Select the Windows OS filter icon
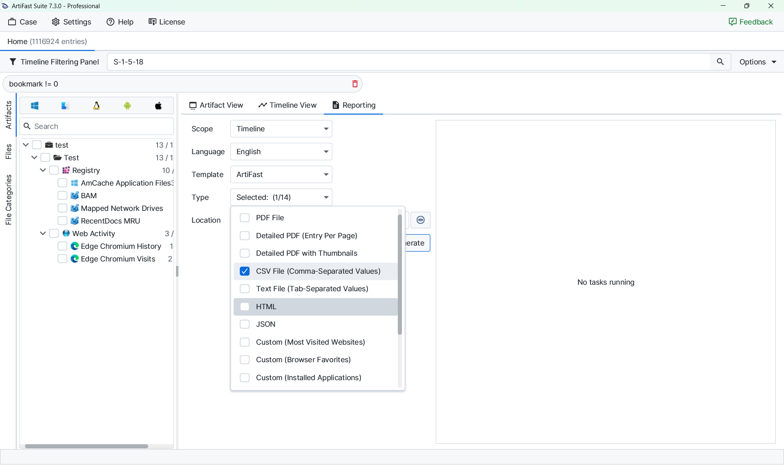 pyautogui.click(x=35, y=106)
